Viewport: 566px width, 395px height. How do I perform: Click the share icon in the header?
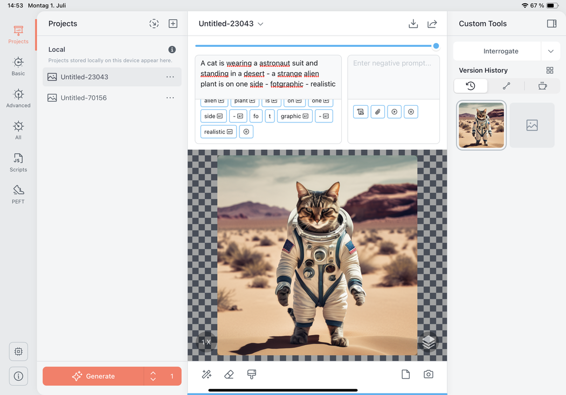432,24
